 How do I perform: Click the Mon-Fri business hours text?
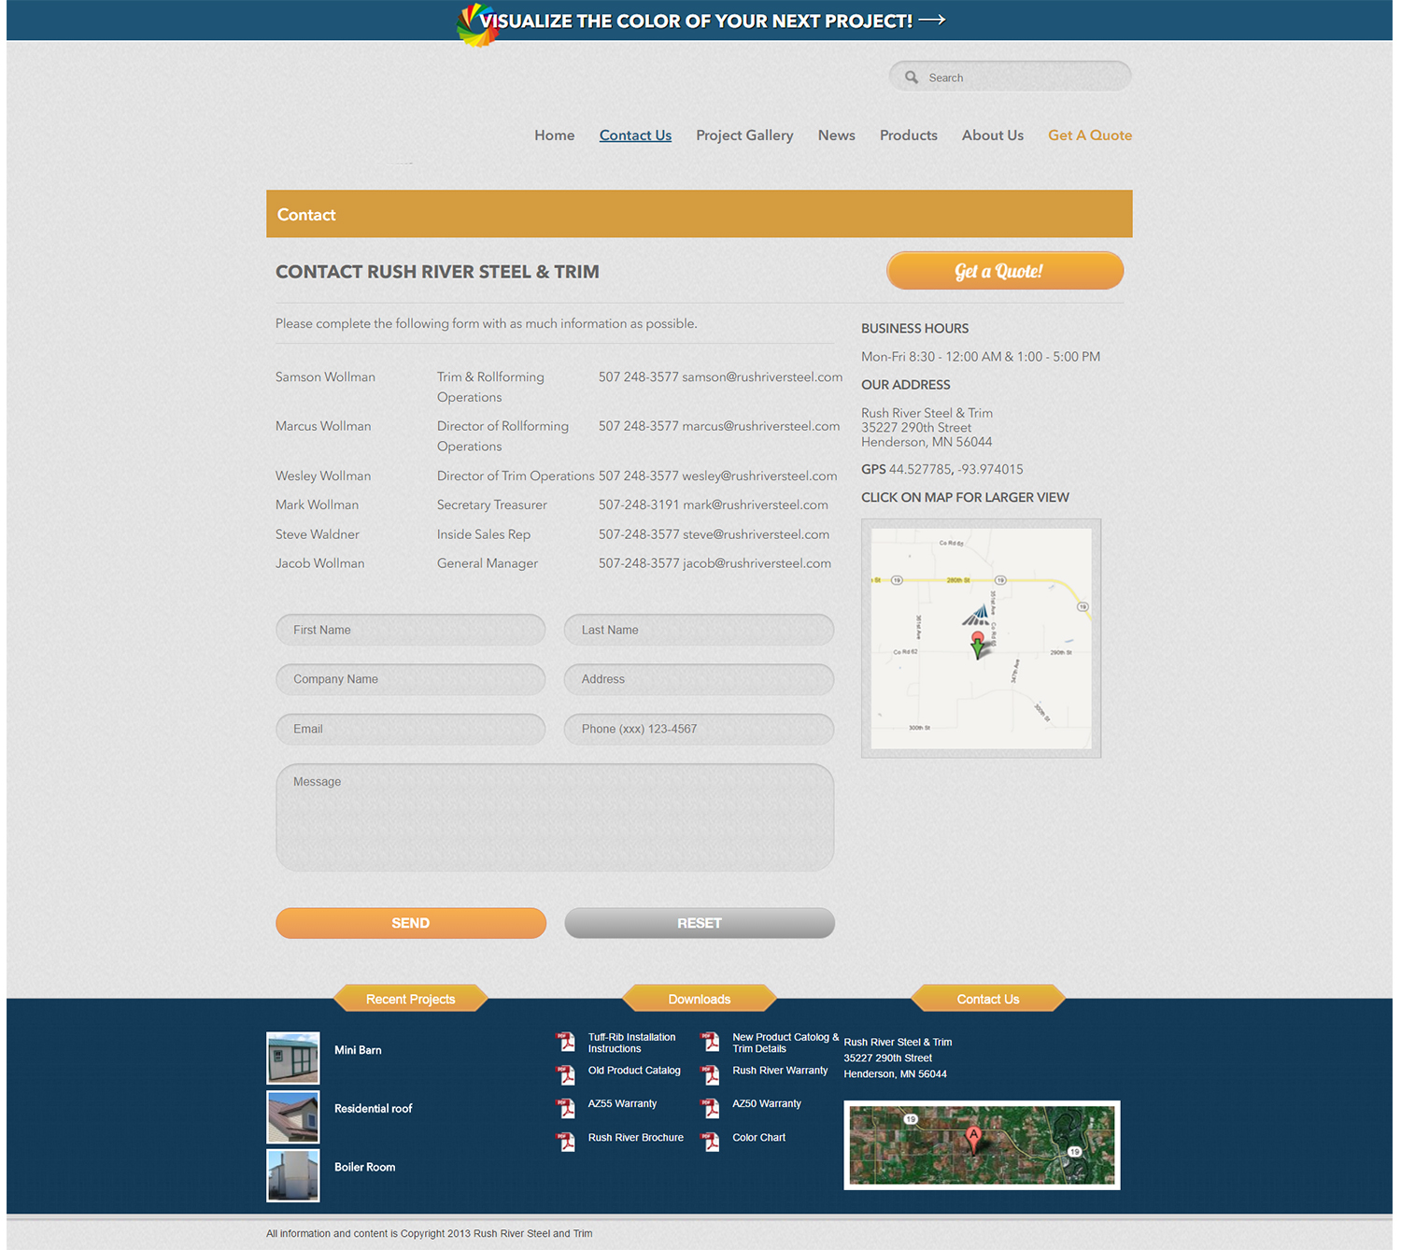pyautogui.click(x=981, y=357)
